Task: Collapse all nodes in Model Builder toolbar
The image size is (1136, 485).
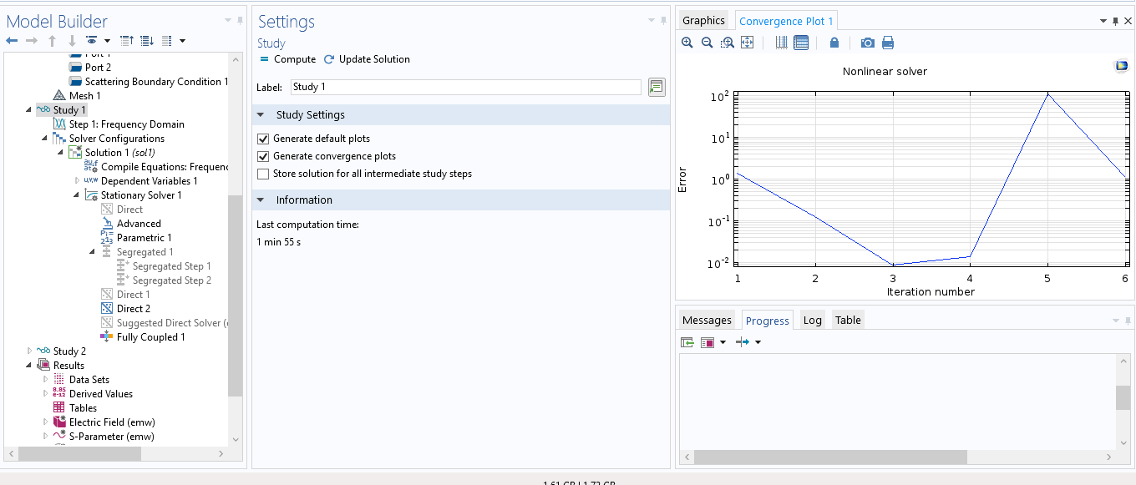Action: click(x=127, y=40)
